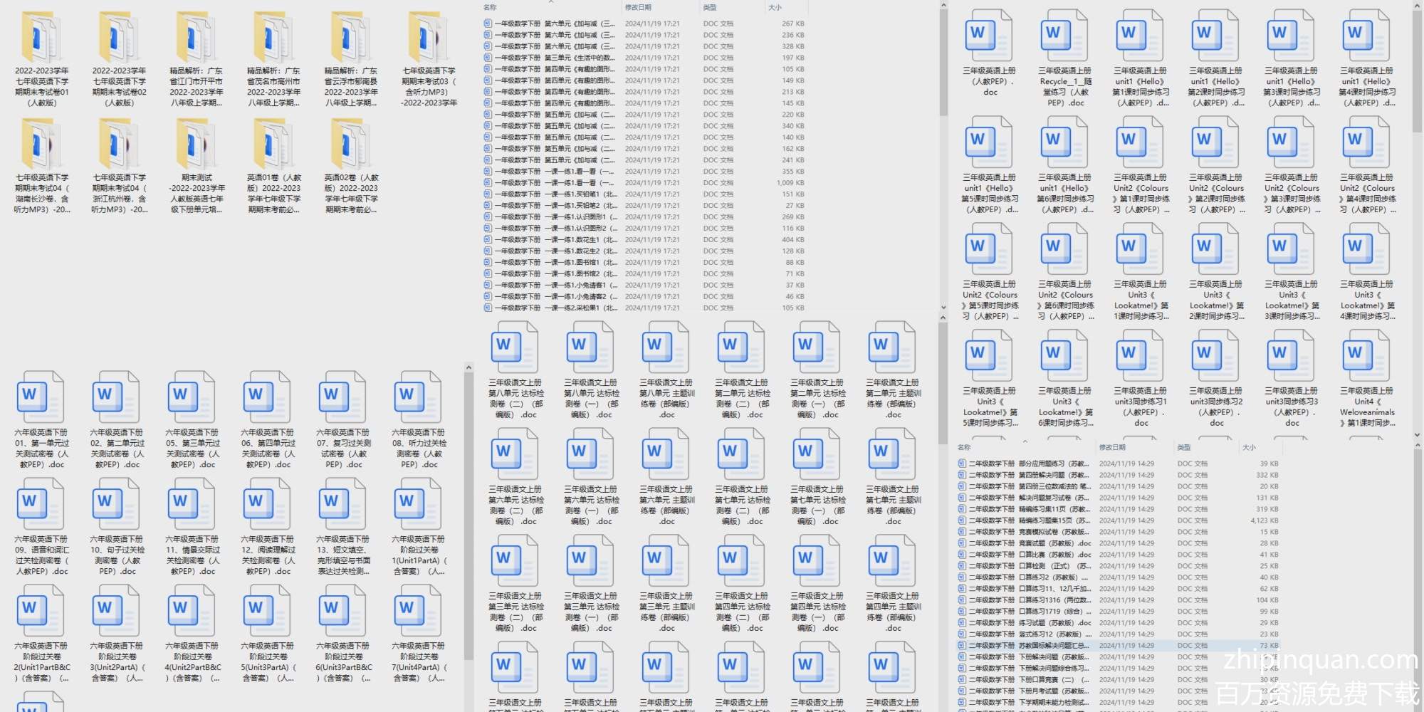Open the 英语02卷（人教版）folder

coord(351,146)
